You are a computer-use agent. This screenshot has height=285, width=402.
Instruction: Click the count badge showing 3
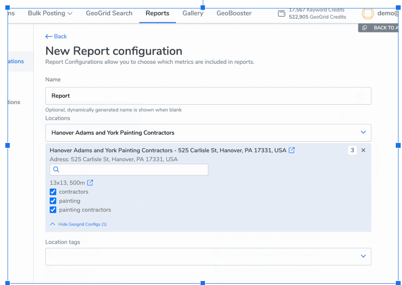[352, 150]
